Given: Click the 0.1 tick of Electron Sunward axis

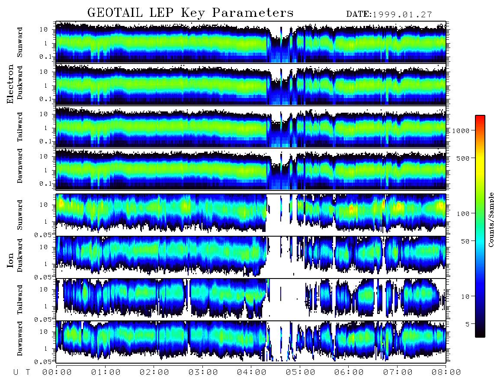Looking at the screenshot, I should (45, 57).
